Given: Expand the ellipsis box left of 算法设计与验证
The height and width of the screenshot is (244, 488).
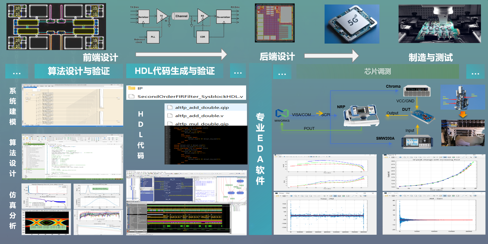Looking at the screenshot, I should click(17, 71).
